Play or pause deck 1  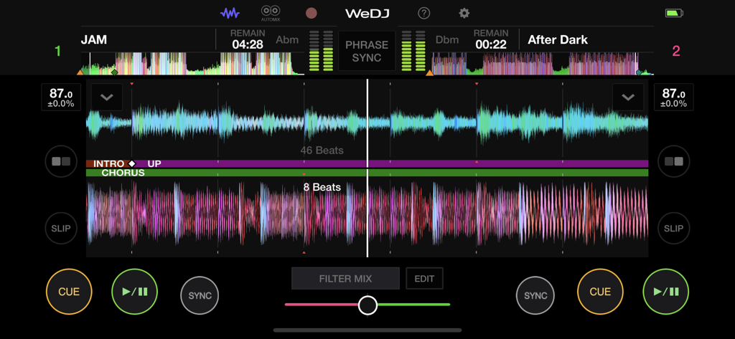(x=135, y=292)
